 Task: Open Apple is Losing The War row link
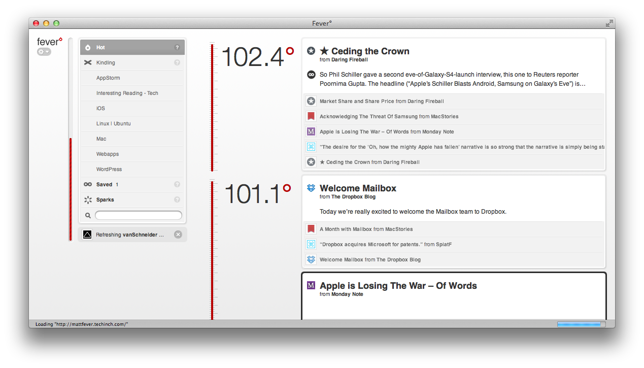(x=364, y=131)
